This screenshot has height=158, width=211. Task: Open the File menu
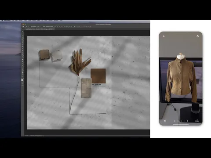(13, 21)
